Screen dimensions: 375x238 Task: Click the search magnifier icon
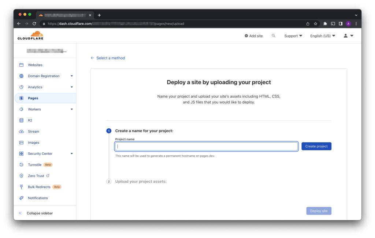[273, 36]
